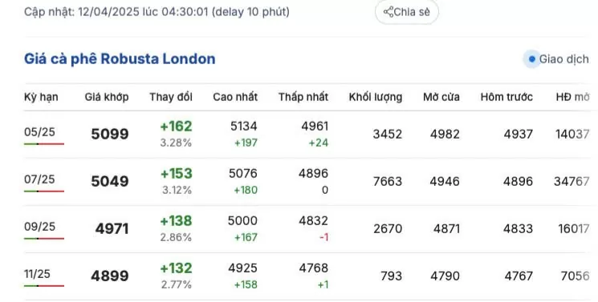Open the Giá cà phê Robusta London heading
This screenshot has height=302, width=598.
tap(120, 59)
